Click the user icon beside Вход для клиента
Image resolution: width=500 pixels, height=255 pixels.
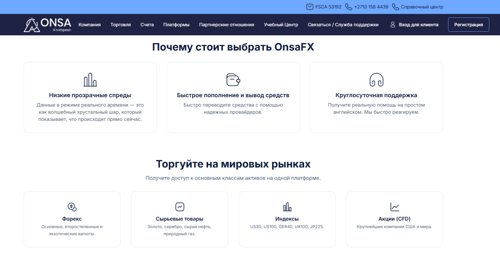[x=392, y=25]
